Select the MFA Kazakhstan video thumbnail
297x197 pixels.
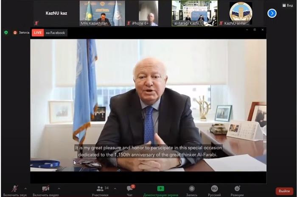(102, 13)
